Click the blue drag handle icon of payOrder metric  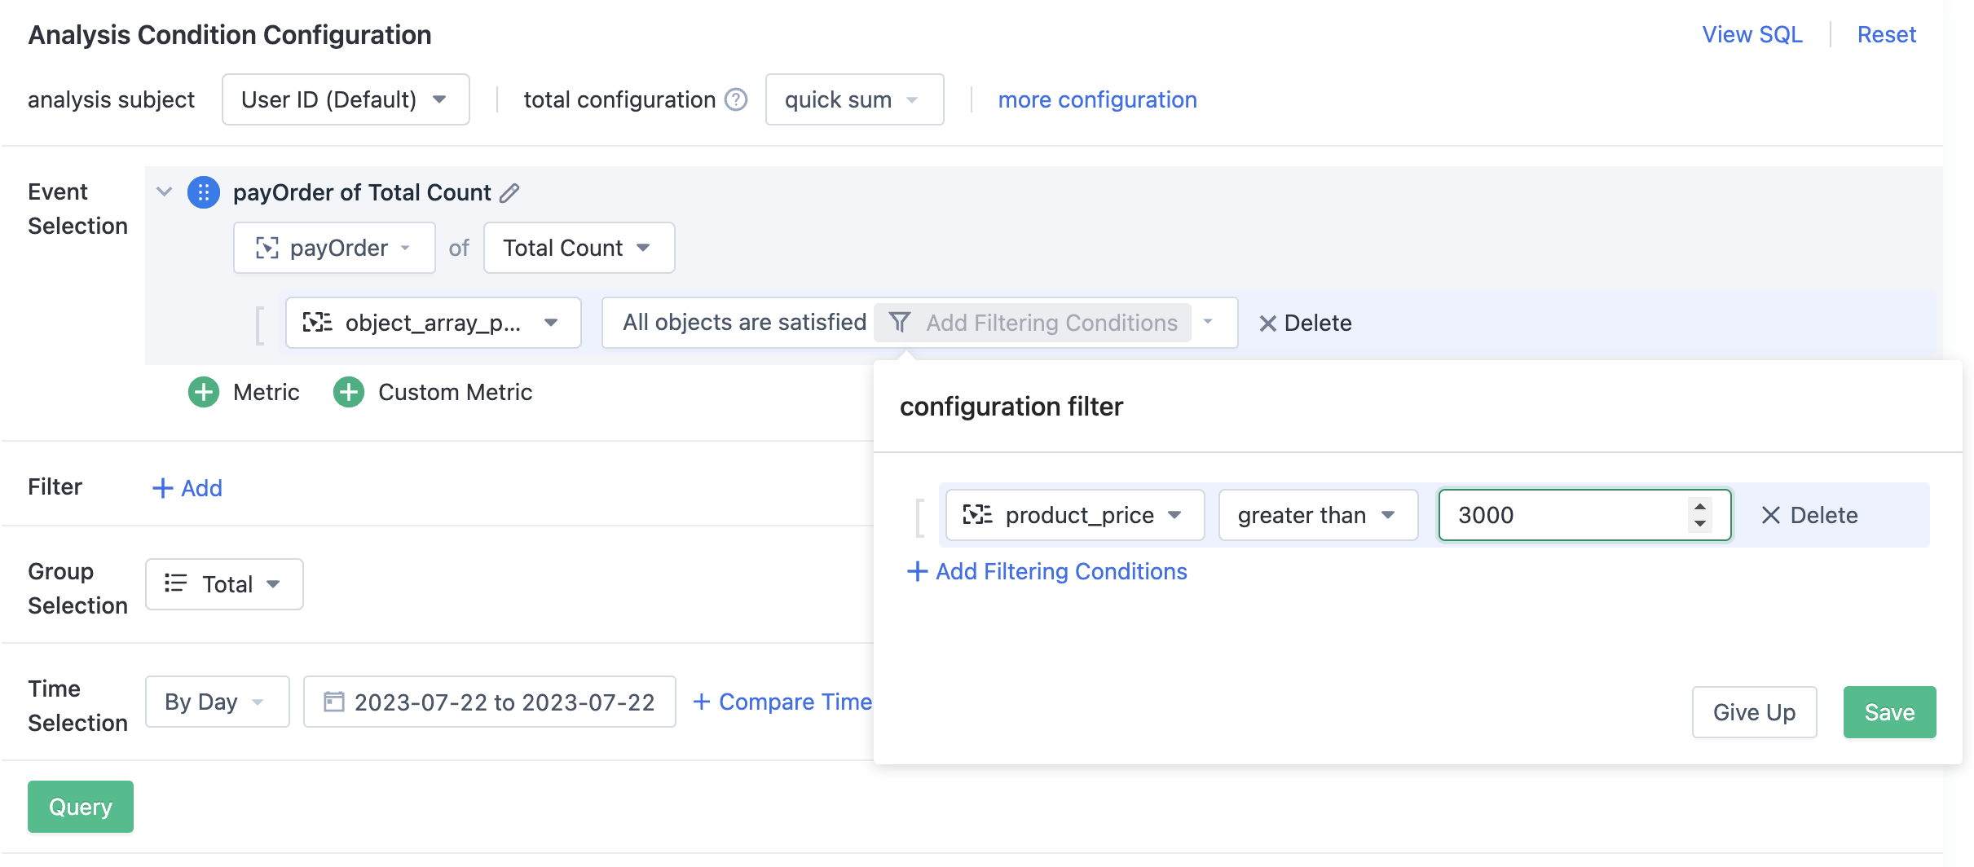click(204, 192)
